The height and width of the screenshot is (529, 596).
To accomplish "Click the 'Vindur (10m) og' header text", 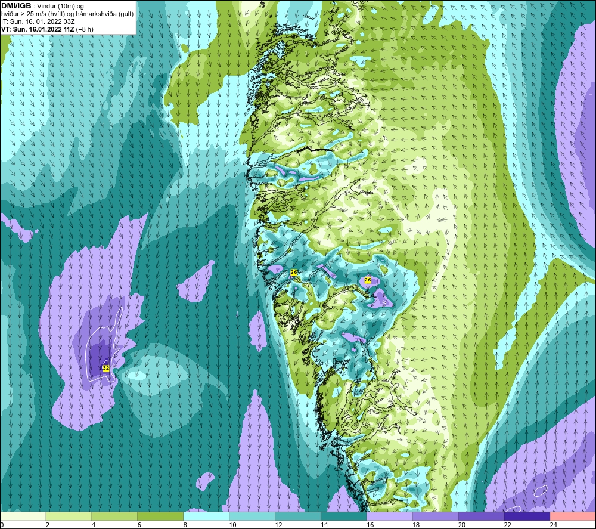I will 60,7.
